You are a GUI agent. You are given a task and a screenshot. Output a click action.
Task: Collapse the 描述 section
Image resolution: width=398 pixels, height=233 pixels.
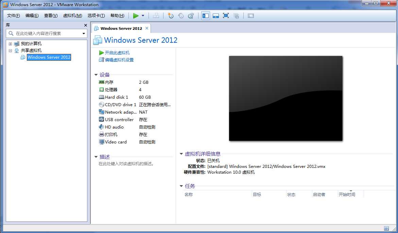coord(96,157)
